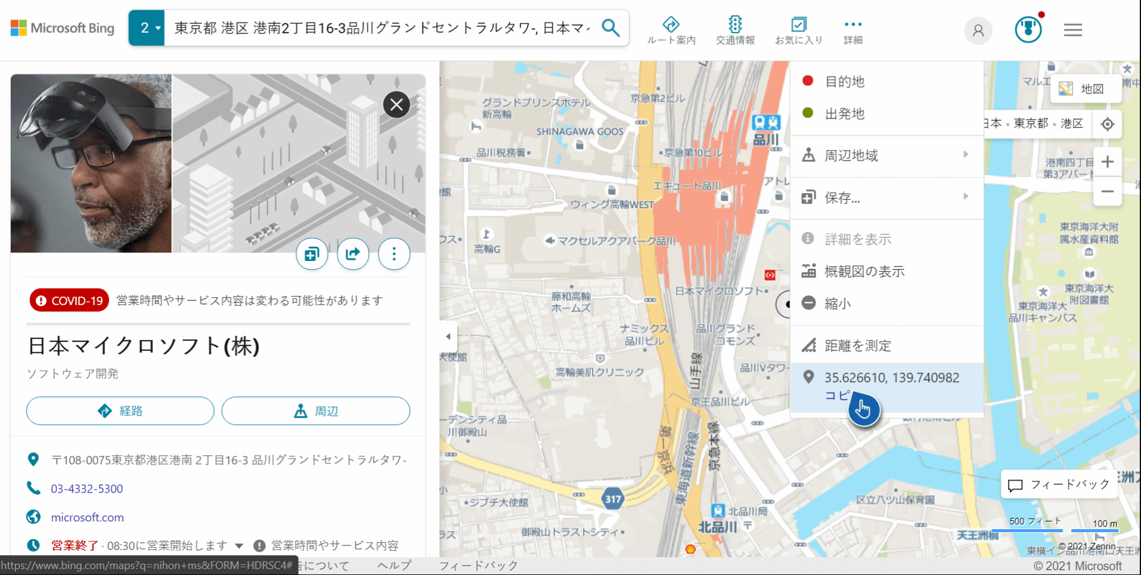
Task: Click the SHINAGAWA GOOS map label
Action: (579, 132)
